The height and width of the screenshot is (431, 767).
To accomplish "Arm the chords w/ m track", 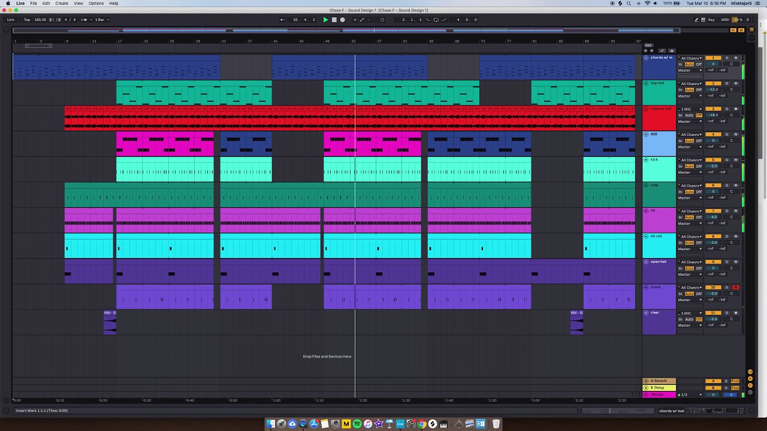I will 736,58.
